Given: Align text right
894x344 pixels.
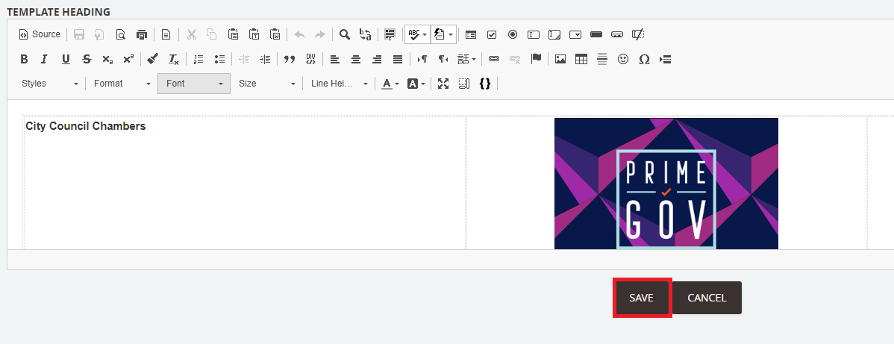Looking at the screenshot, I should 377,59.
